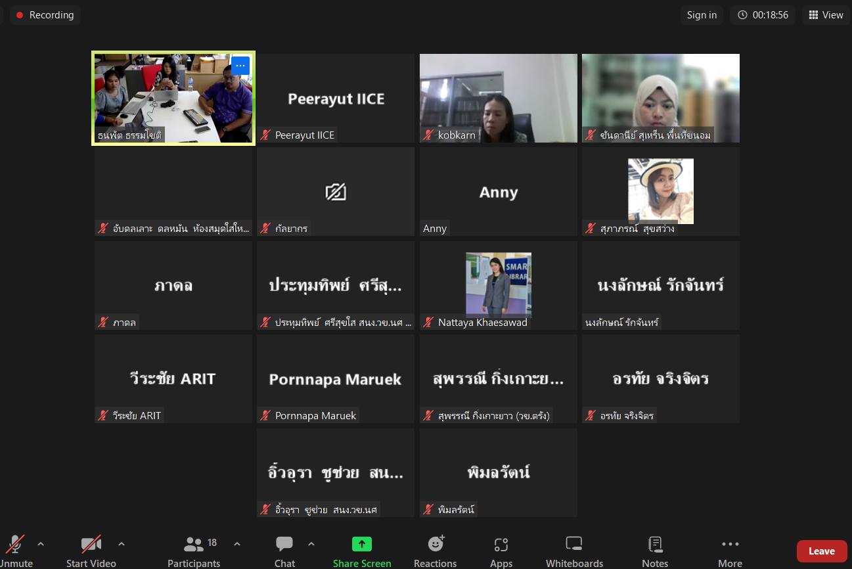This screenshot has height=569, width=852.
Task: Open the View layout menu
Action: 826,15
